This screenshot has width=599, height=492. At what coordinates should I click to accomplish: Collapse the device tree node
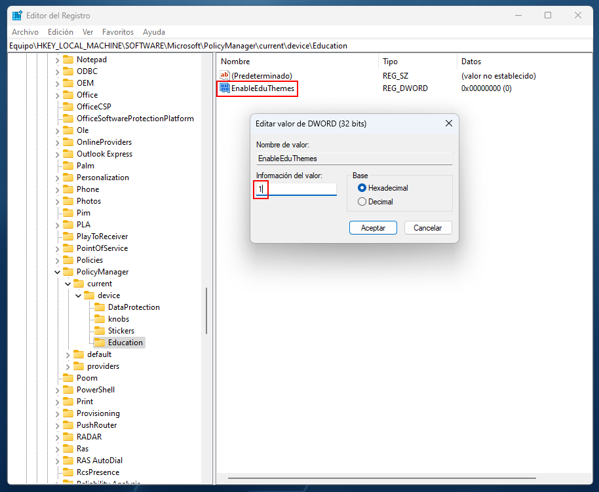pyautogui.click(x=78, y=295)
